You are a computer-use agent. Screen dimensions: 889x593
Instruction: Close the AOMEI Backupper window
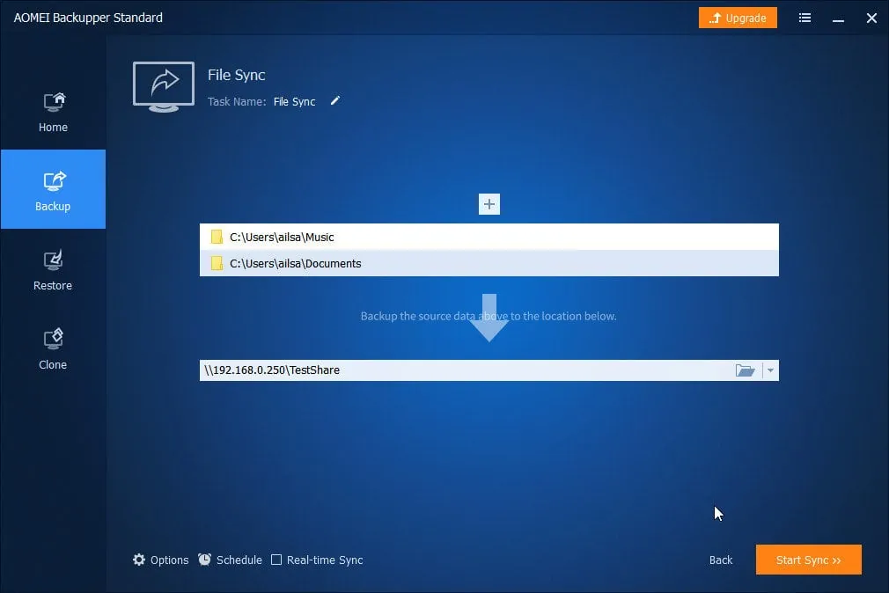[871, 18]
